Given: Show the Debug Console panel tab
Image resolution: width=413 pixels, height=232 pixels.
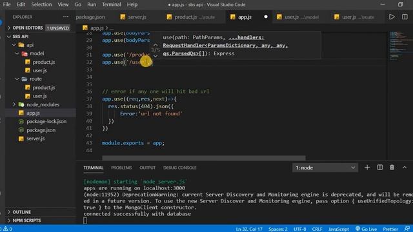Looking at the screenshot, I should point(179,168).
